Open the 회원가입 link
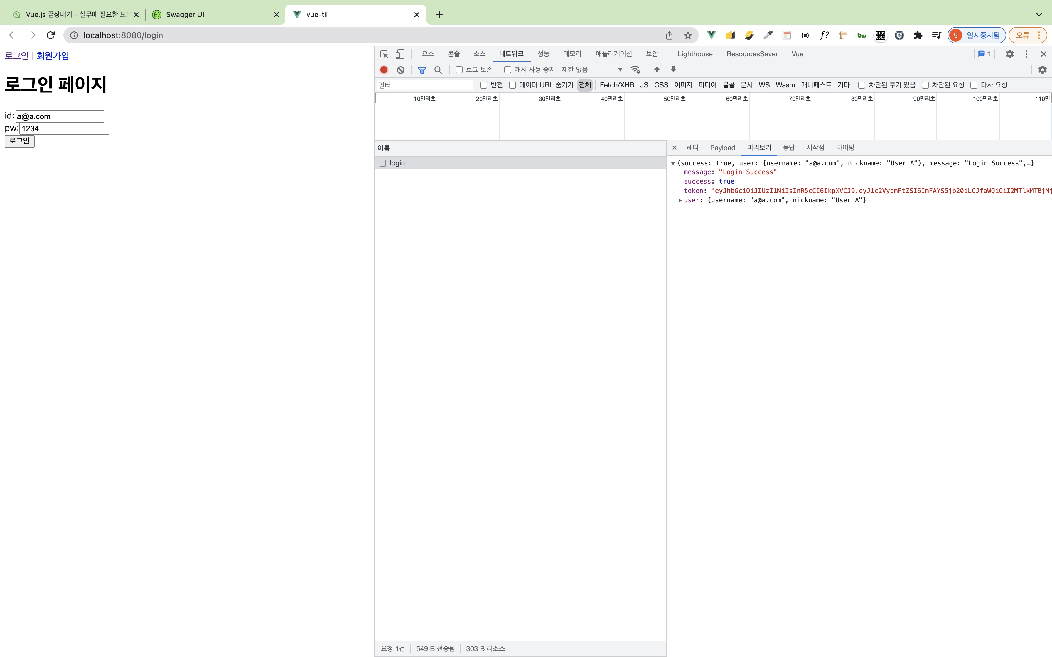This screenshot has height=657, width=1052. tap(53, 56)
